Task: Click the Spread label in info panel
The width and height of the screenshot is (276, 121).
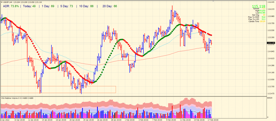Action: 256,8
